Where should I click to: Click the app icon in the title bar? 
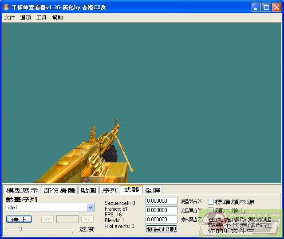click(6, 7)
